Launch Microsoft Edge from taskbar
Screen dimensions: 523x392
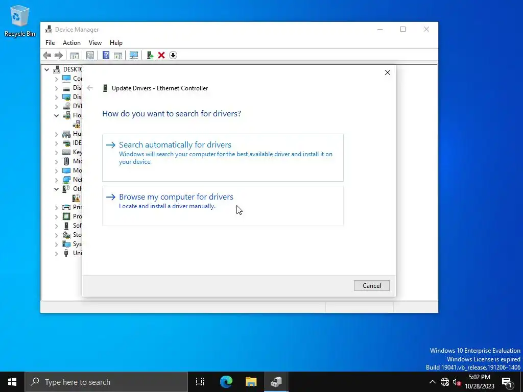pyautogui.click(x=226, y=382)
